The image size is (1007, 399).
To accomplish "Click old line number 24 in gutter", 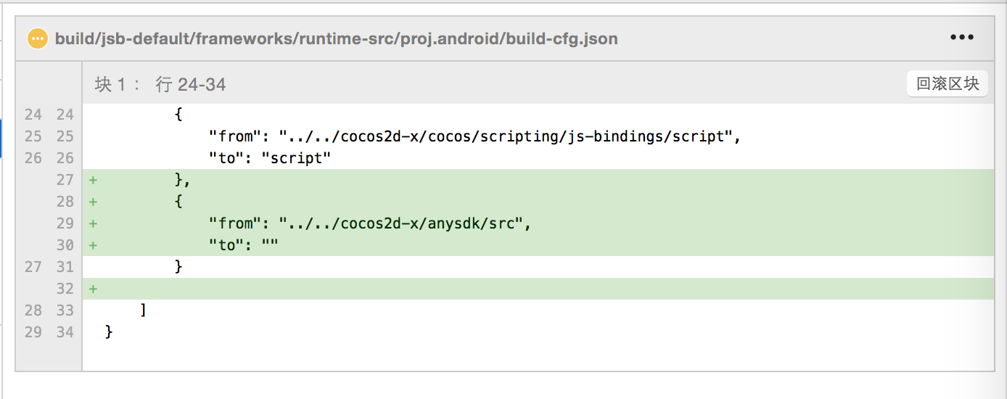I will click(33, 115).
